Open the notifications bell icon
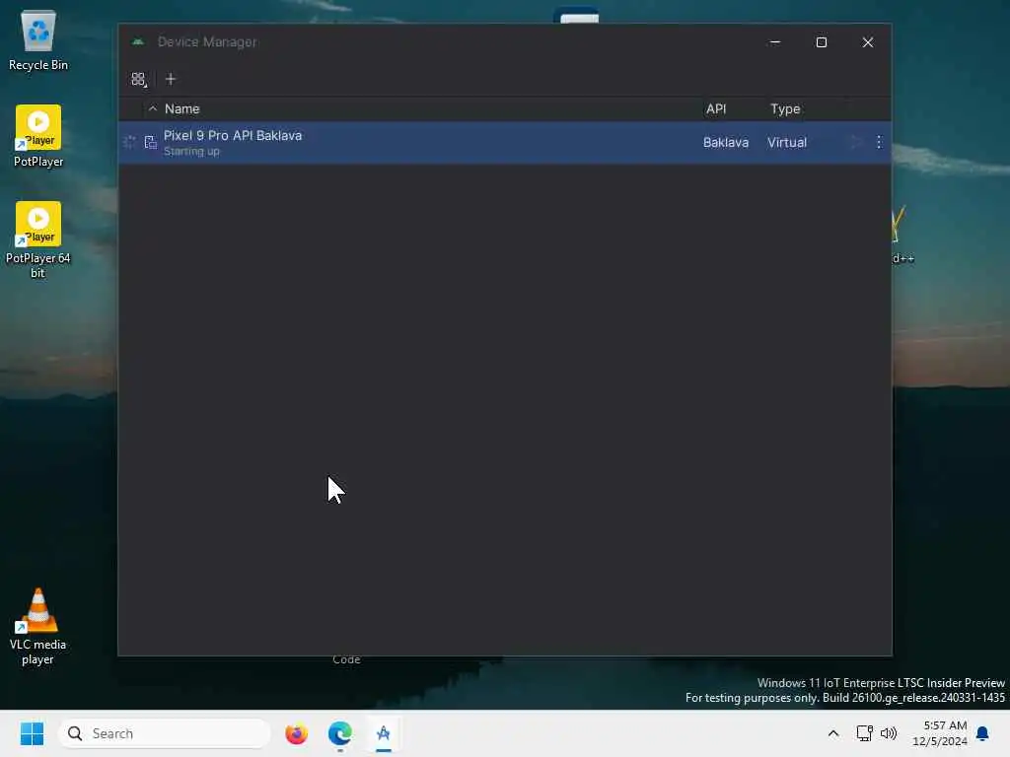The height and width of the screenshot is (757, 1010). pyautogui.click(x=982, y=733)
